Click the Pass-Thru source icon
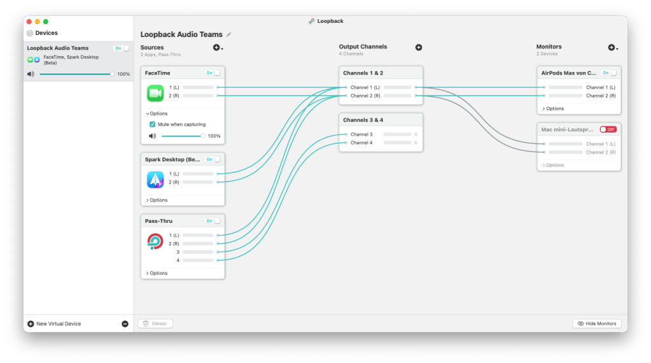This screenshot has width=651, height=363. (x=155, y=242)
